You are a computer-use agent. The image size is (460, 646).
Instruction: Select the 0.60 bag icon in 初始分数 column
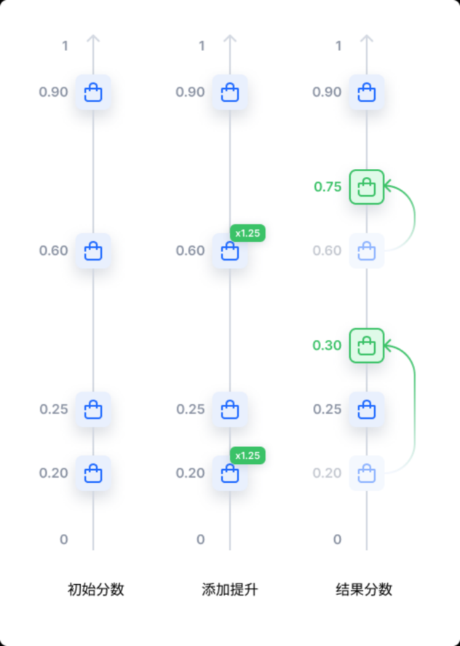point(93,250)
